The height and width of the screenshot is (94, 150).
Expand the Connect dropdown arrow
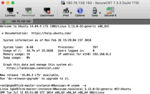[18, 13]
